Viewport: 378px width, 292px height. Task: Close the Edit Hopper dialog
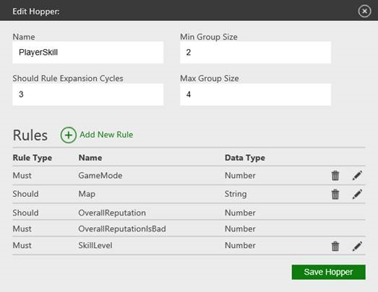pyautogui.click(x=364, y=11)
